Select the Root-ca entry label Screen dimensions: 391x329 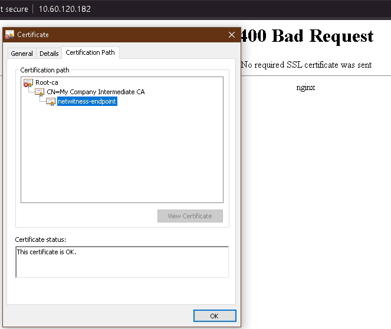(x=47, y=83)
